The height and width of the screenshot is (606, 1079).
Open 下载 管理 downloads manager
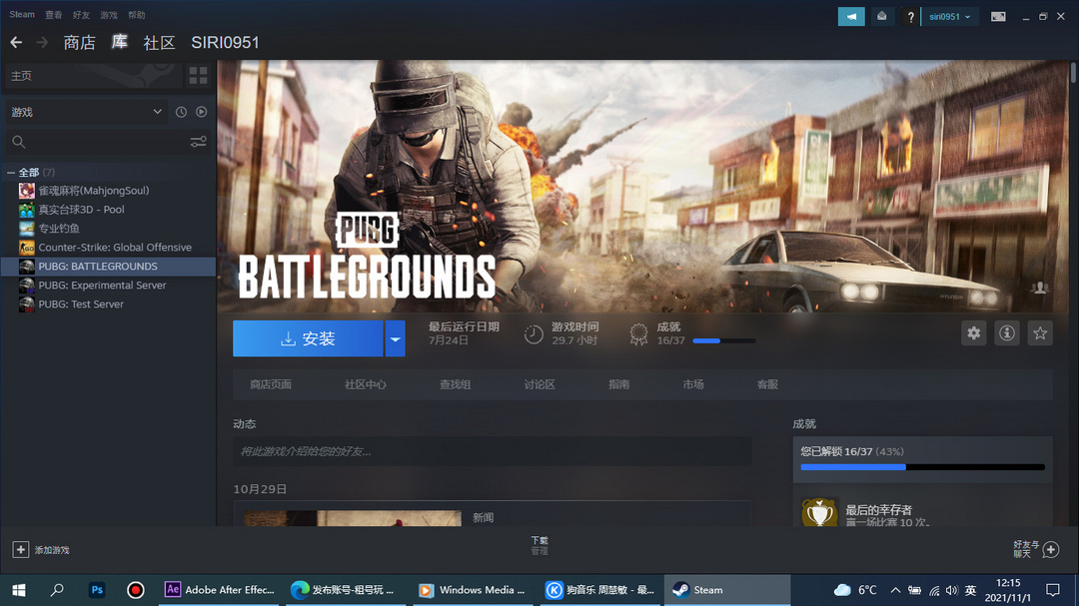tap(539, 545)
